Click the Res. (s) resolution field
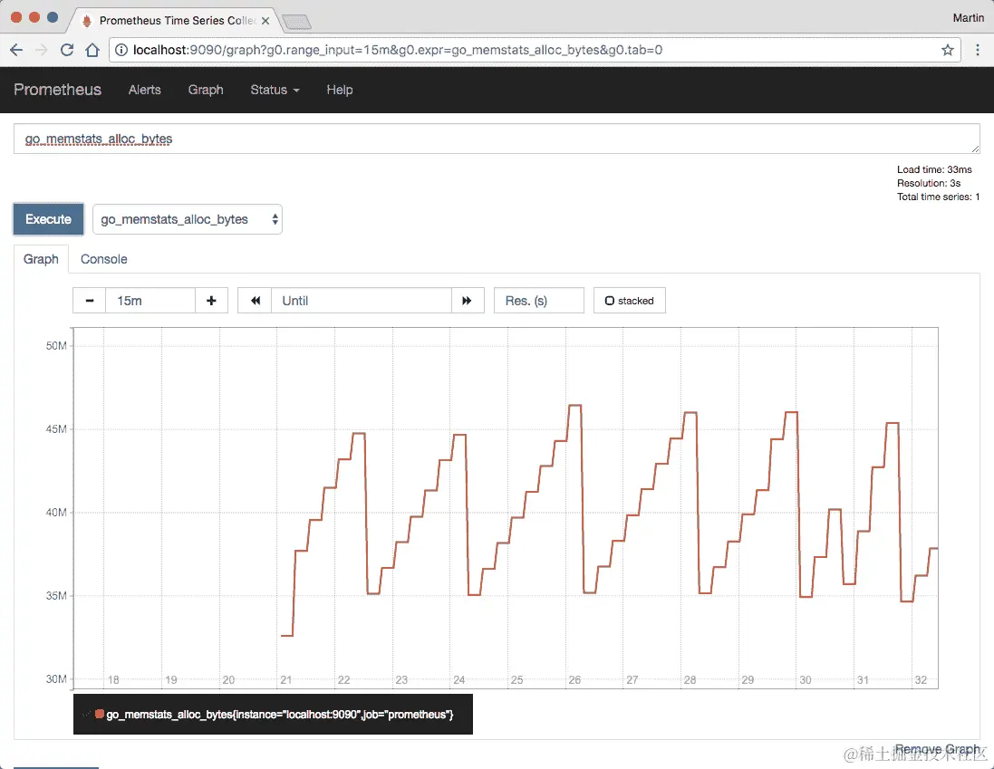The image size is (994, 769). 539,300
